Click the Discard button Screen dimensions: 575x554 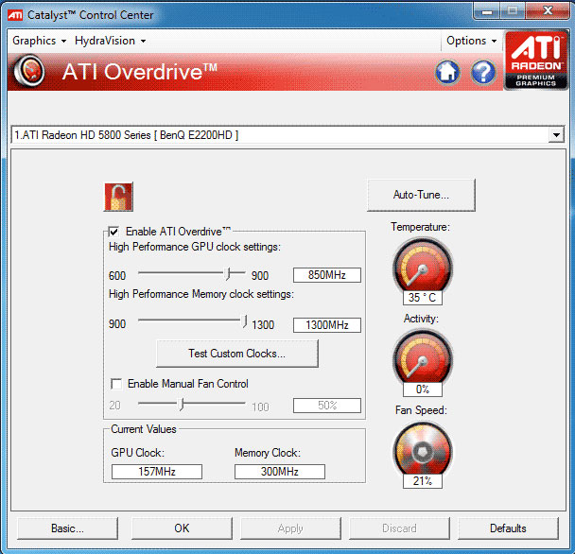399,528
